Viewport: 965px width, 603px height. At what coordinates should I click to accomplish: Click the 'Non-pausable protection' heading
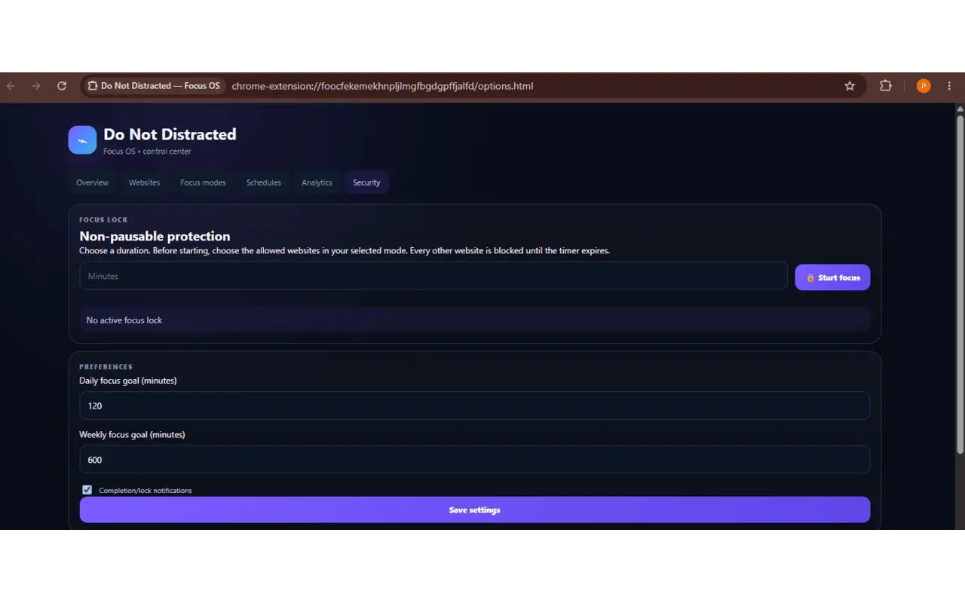(x=155, y=237)
